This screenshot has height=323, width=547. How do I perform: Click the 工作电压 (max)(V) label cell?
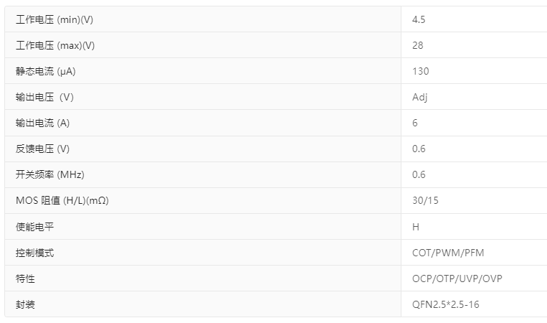pyautogui.click(x=55, y=45)
